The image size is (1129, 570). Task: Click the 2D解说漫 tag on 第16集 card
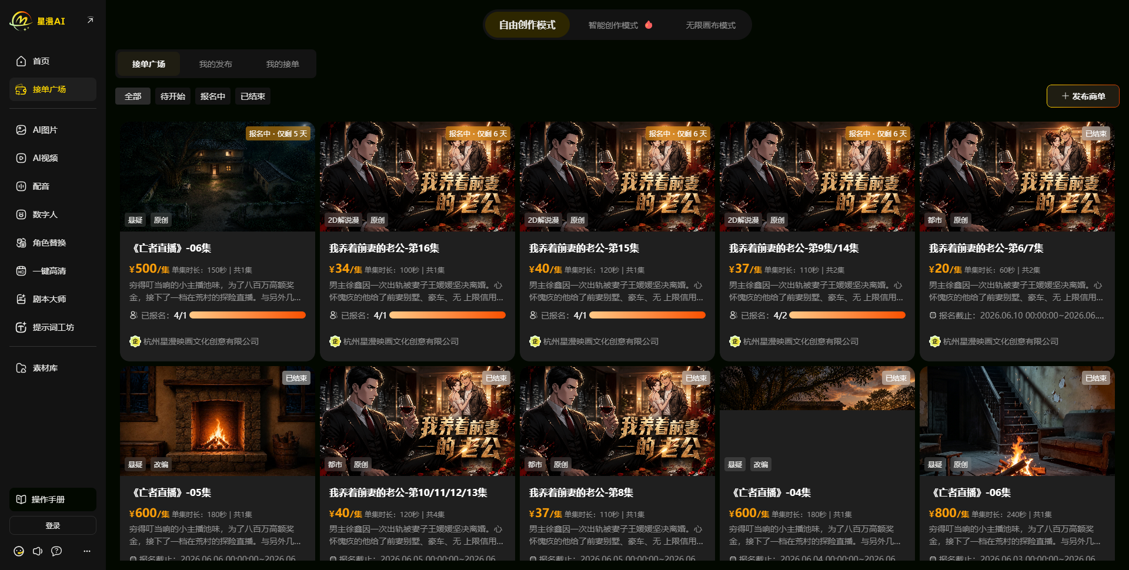343,220
